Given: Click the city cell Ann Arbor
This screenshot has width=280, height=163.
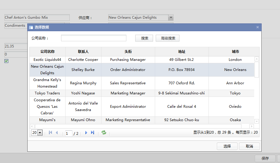Looking at the screenshot, I should click(x=231, y=83).
